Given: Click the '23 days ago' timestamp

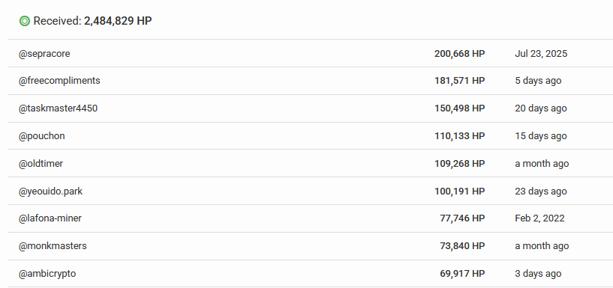Looking at the screenshot, I should 541,192.
